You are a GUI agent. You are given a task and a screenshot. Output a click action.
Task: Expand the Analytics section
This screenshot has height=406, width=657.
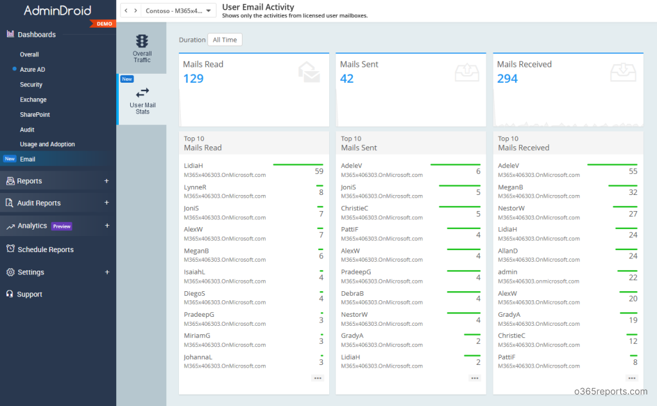point(107,226)
